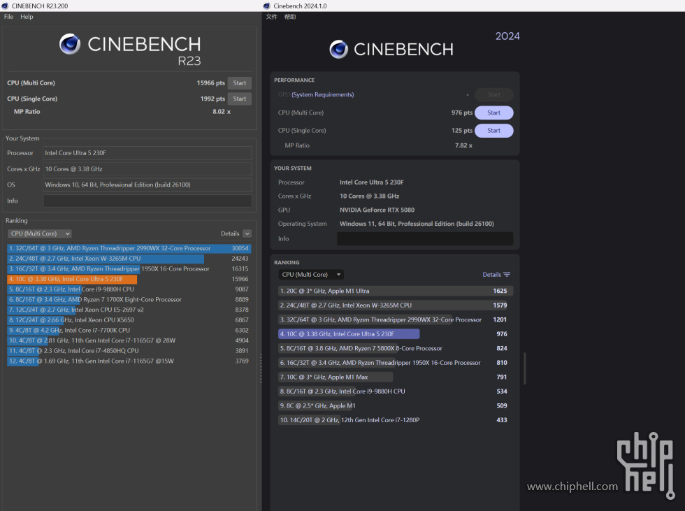The image size is (685, 511).
Task: Click the Details link in Cinebench 2024 ranking
Action: [x=491, y=275]
